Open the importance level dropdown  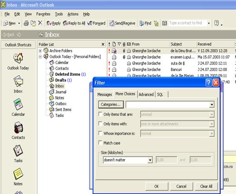click(x=211, y=134)
